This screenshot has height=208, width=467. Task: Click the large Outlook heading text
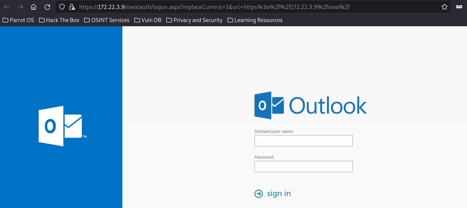pos(328,106)
